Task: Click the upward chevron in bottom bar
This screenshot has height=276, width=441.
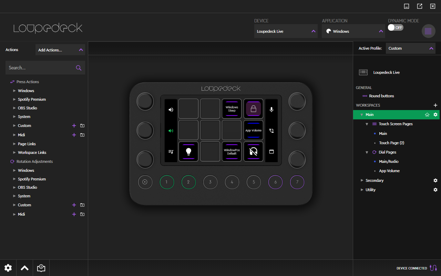Action: [24, 268]
